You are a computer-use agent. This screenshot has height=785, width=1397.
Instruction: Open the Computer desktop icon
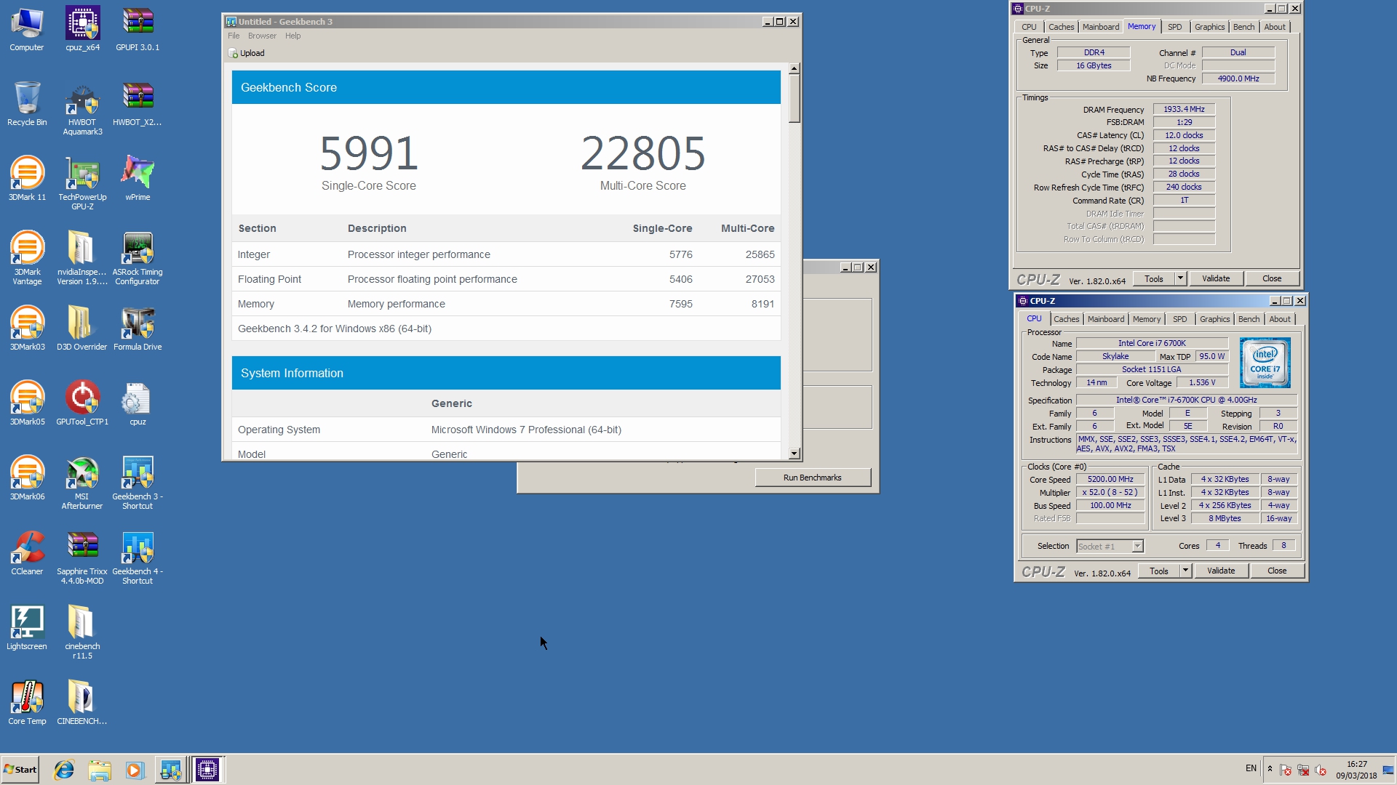pos(27,29)
